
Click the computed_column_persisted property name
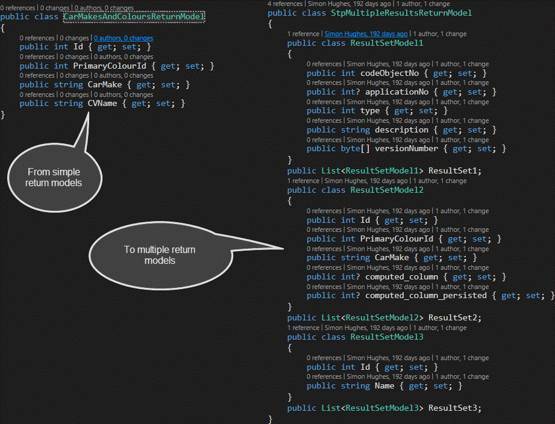[426, 296]
